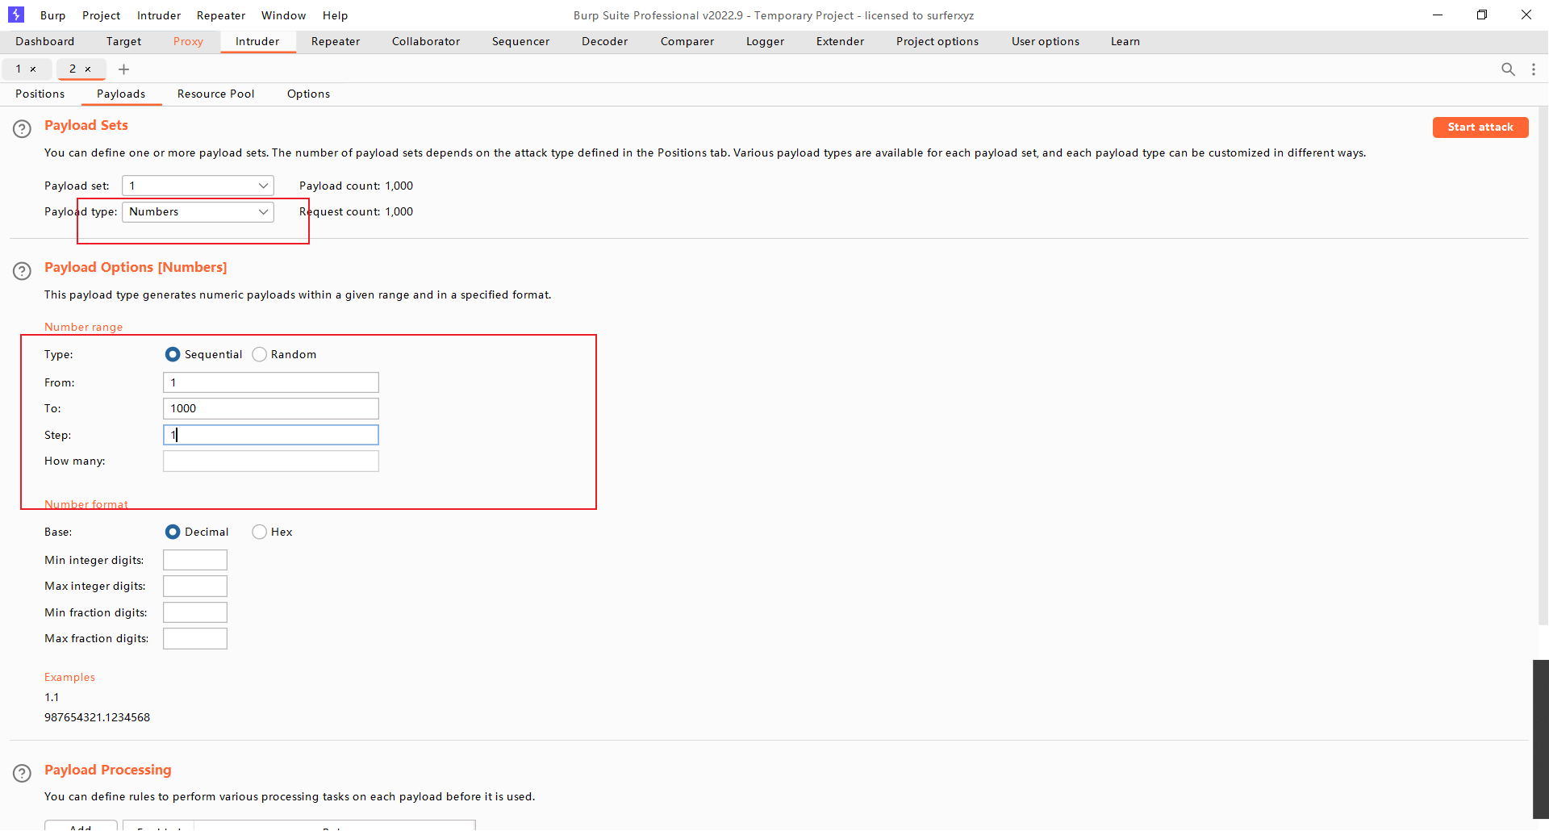Select the Sequential number type
This screenshot has width=1549, height=831.
point(173,354)
